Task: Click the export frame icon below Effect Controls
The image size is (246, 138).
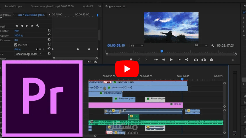Action: [95, 62]
